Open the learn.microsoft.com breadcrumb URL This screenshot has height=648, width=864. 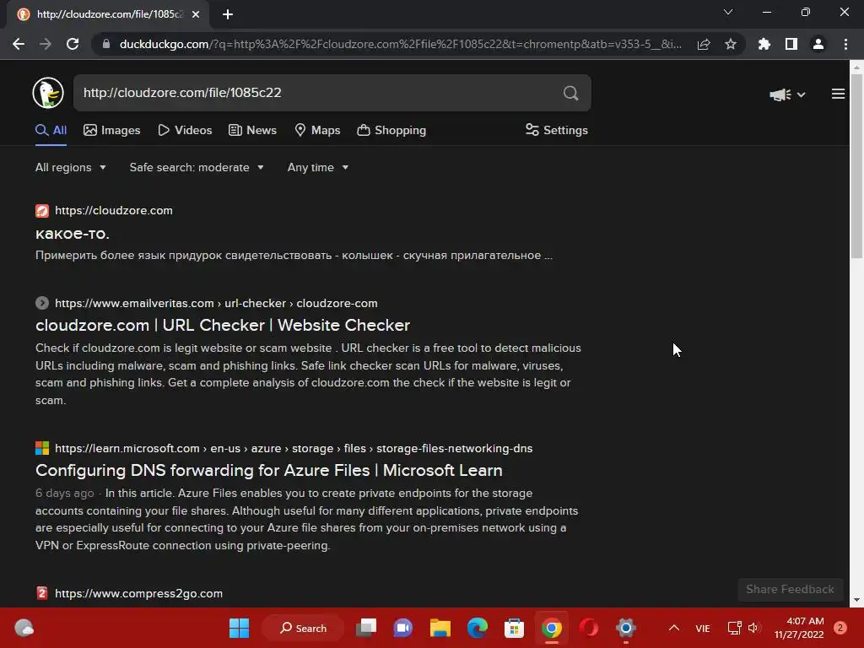pyautogui.click(x=294, y=449)
